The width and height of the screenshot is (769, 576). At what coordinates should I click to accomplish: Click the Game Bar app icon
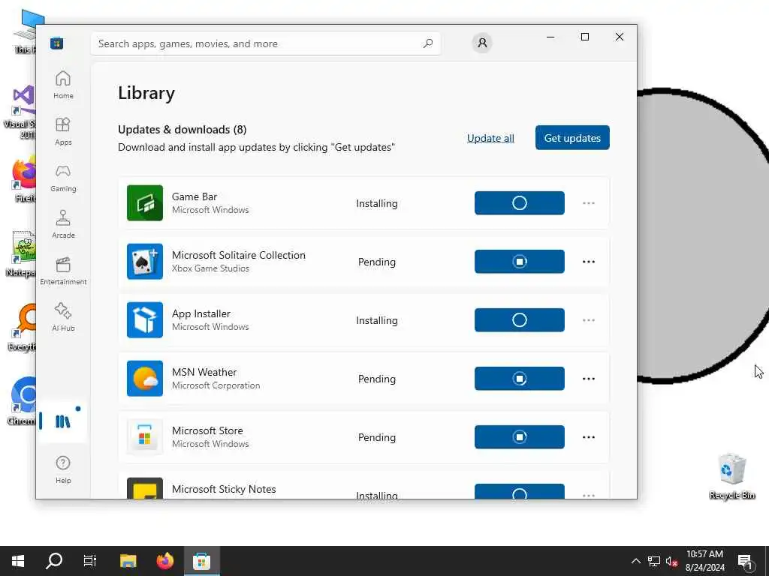click(x=145, y=202)
